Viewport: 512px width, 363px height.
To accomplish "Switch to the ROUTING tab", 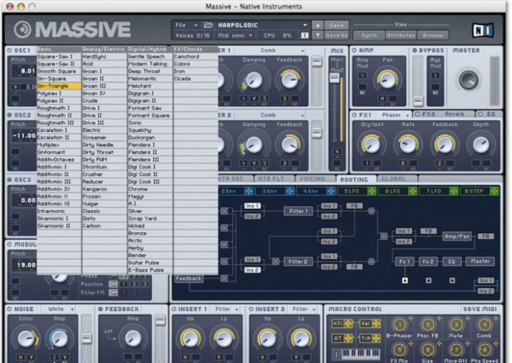I will [354, 179].
